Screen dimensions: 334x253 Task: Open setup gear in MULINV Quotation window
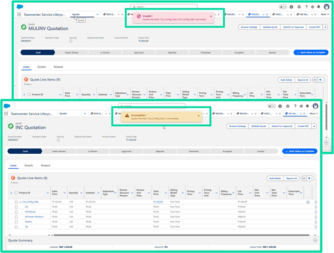tap(313, 7)
